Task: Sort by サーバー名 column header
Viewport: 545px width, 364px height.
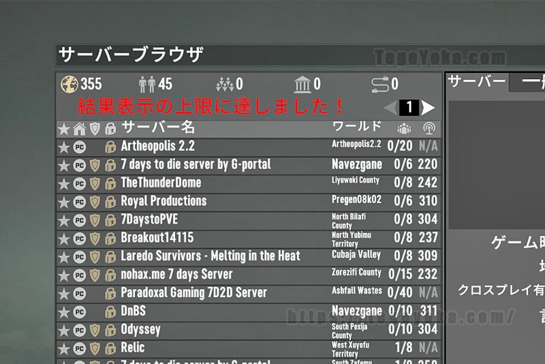Action: click(x=158, y=127)
